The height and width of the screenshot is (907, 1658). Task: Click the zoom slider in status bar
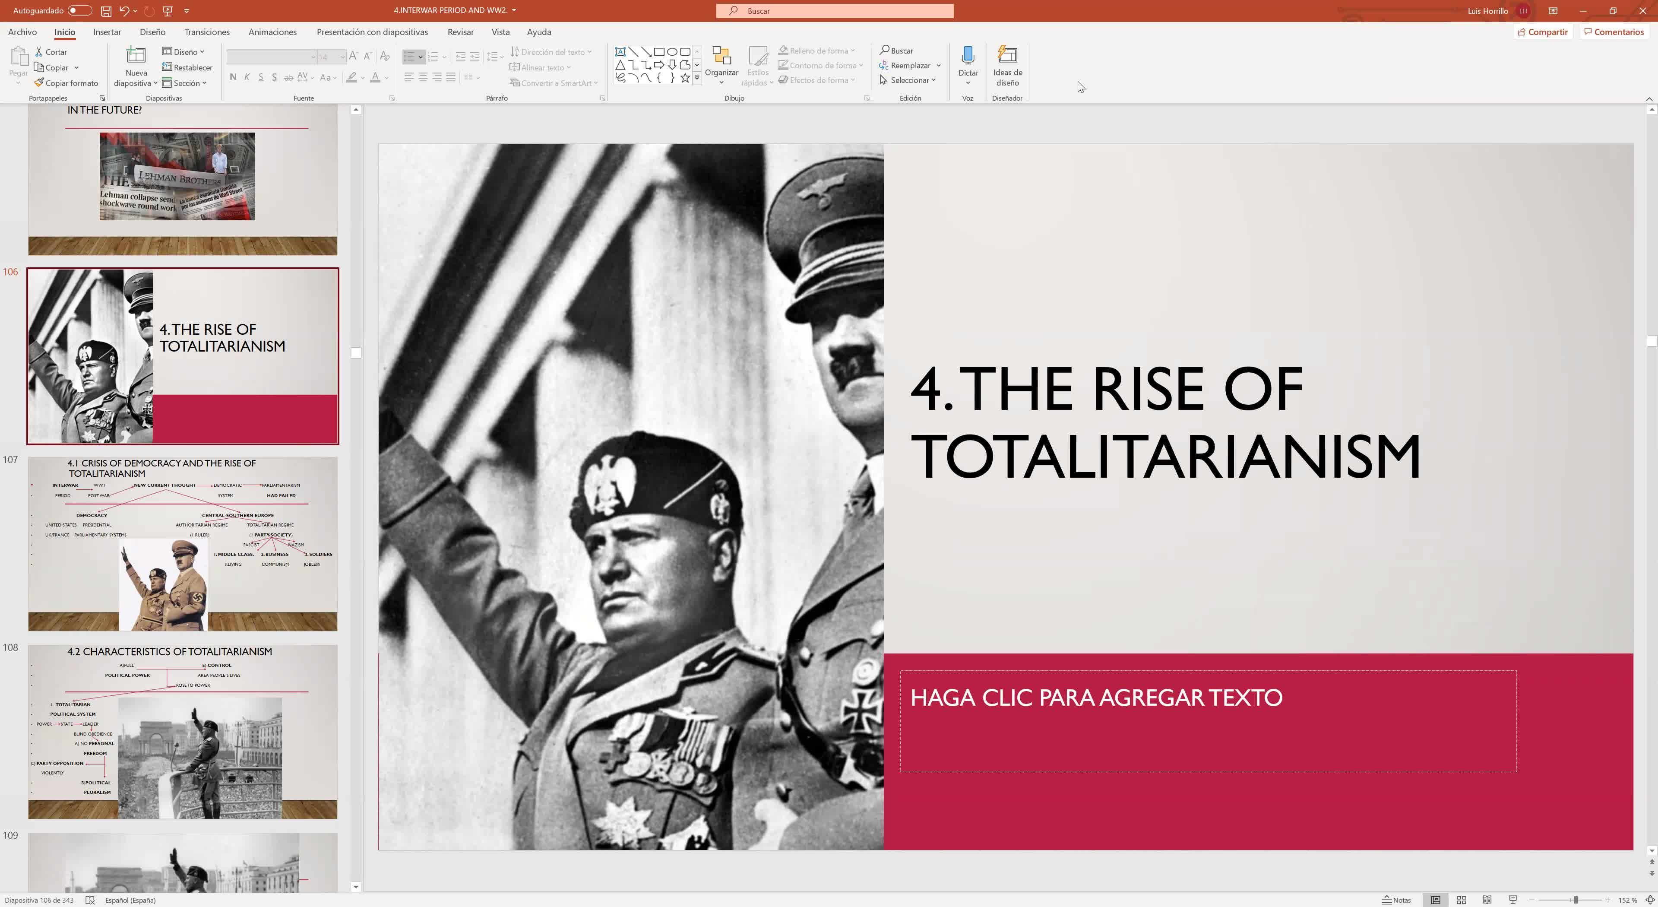tap(1575, 900)
